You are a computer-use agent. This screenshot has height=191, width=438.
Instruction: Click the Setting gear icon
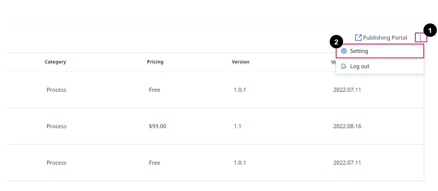pos(344,51)
